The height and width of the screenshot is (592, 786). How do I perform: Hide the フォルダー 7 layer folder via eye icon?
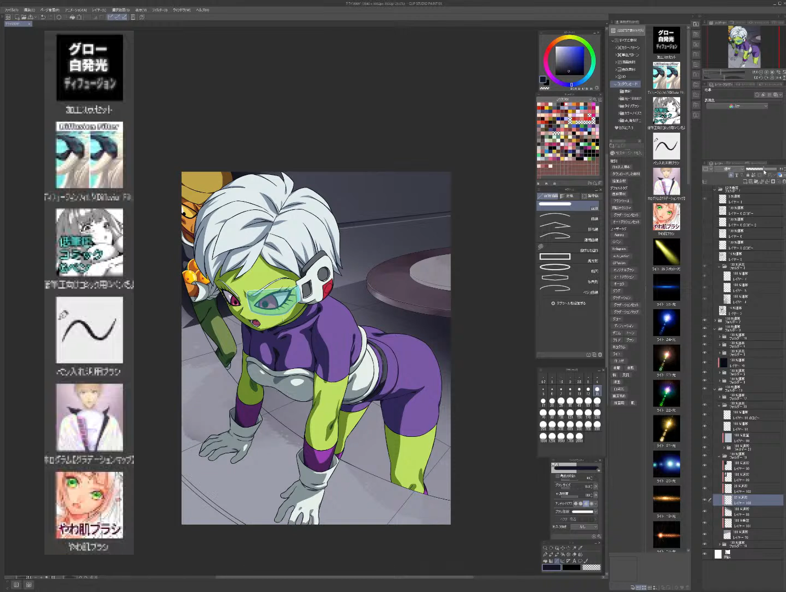click(705, 320)
